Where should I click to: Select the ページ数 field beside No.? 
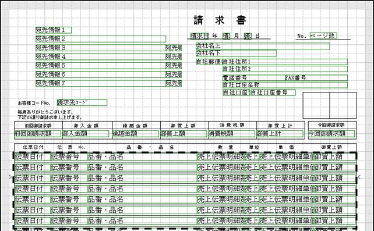(323, 35)
